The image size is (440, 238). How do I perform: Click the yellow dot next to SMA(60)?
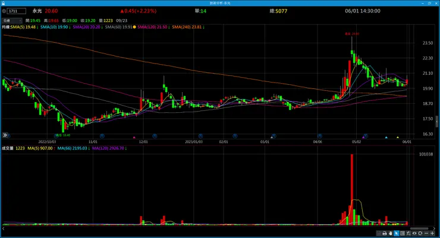134,27
